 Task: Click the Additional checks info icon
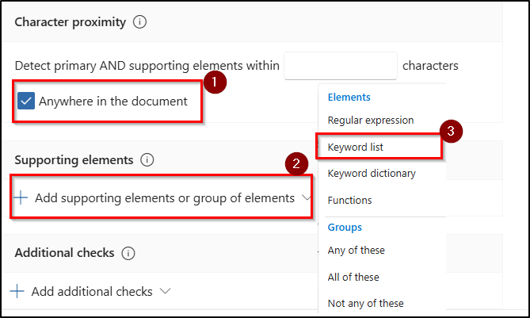click(128, 253)
